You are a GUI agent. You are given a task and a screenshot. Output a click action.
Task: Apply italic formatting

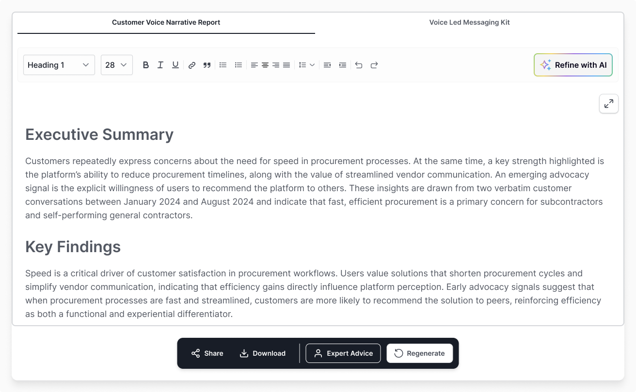click(160, 64)
